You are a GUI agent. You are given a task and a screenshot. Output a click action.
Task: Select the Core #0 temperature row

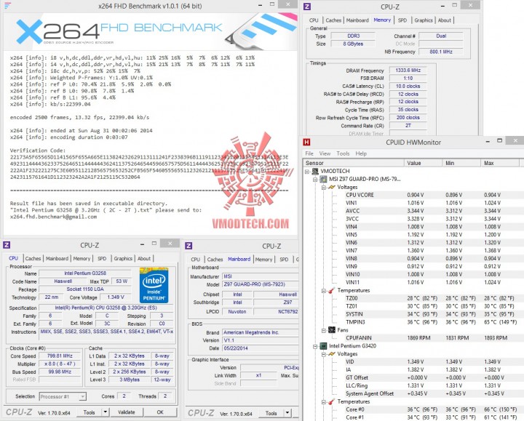click(x=433, y=409)
